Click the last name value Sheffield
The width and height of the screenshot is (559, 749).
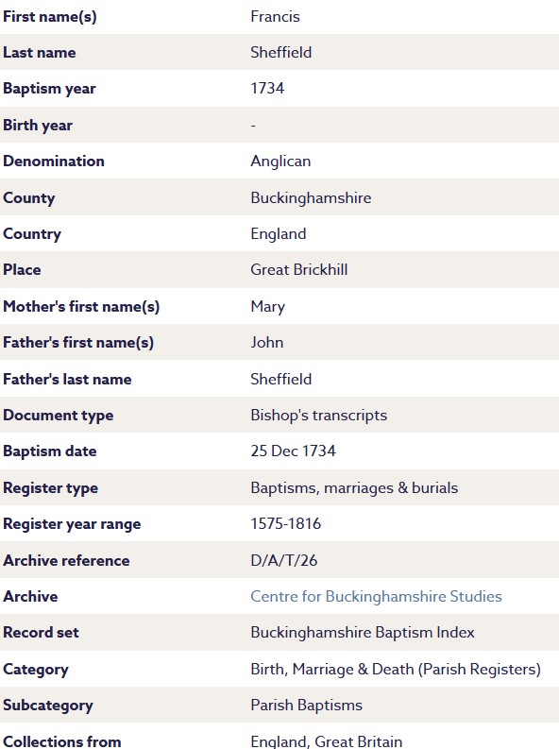[280, 52]
